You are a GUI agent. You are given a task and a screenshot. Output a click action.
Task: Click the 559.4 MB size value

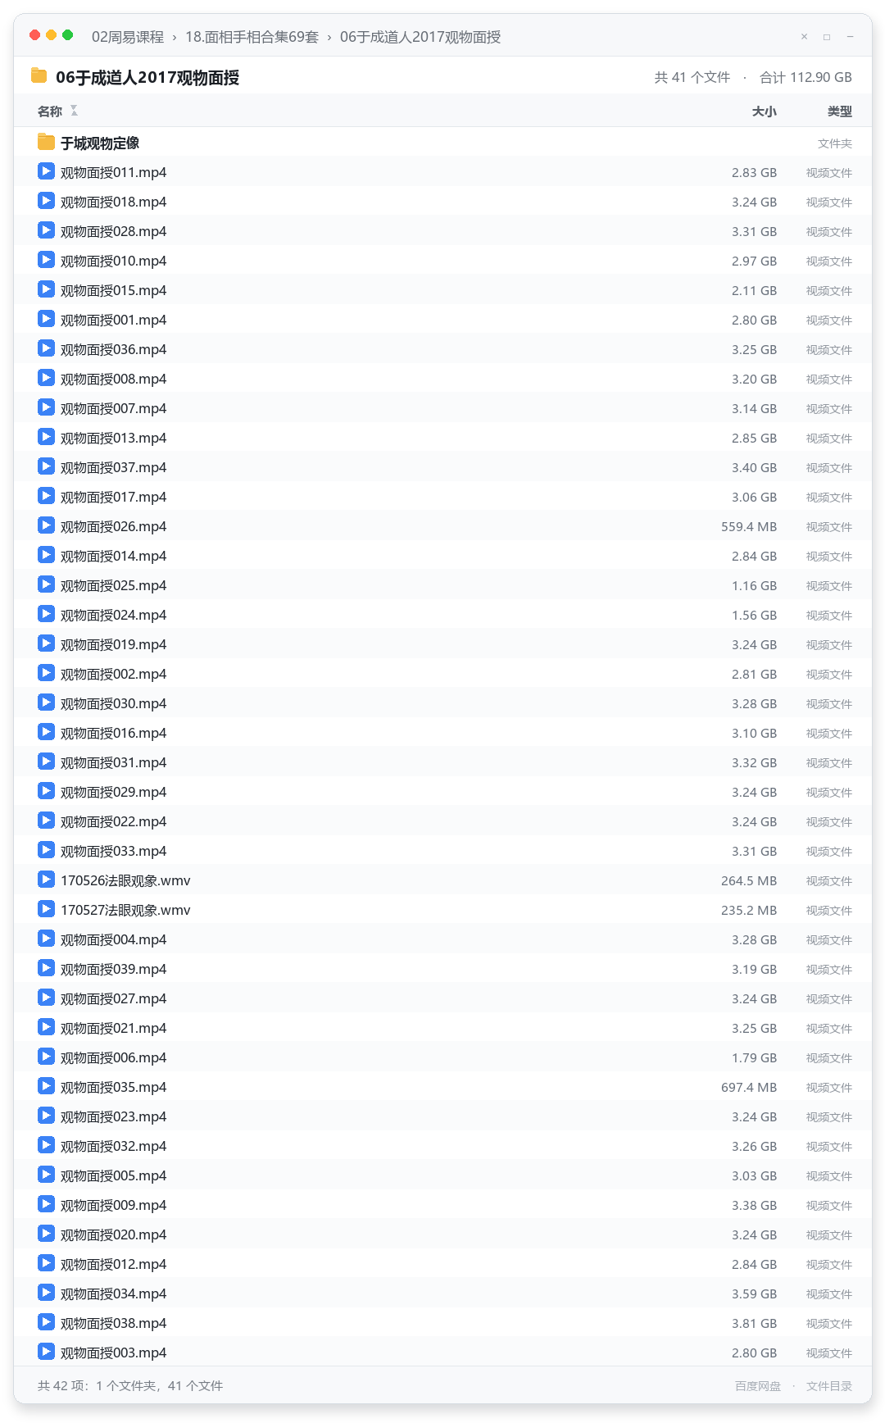[x=749, y=527]
